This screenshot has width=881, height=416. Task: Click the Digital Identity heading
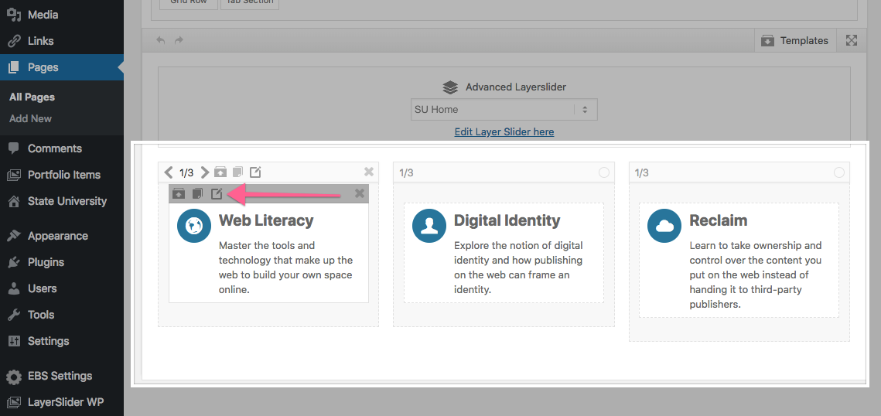pyautogui.click(x=507, y=220)
